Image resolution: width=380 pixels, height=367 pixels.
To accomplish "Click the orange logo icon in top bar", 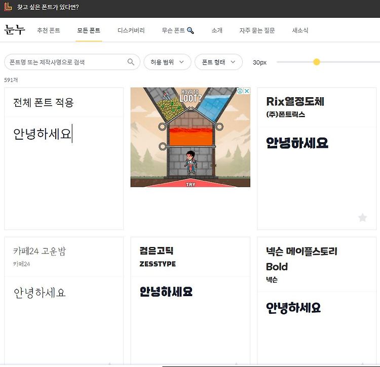I will coord(8,7).
